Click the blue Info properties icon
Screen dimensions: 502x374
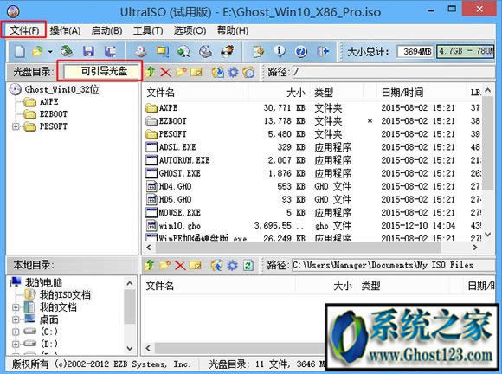[280, 51]
